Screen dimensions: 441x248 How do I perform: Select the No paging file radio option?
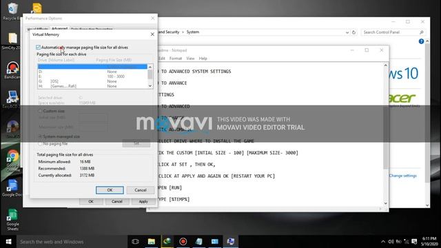point(40,144)
